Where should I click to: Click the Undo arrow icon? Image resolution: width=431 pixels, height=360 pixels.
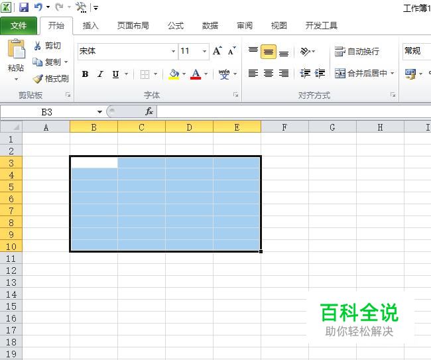pyautogui.click(x=38, y=7)
